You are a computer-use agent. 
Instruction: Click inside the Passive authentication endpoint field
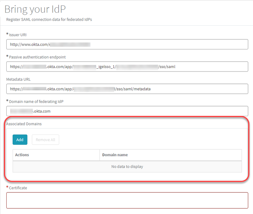pyautogui.click(x=126, y=67)
